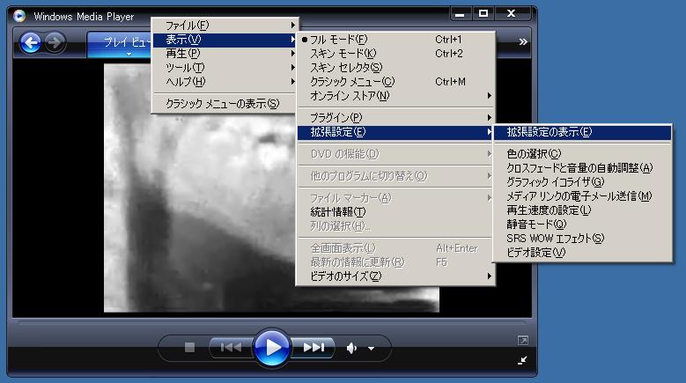
Task: Select the 表示(V) menu item
Action: pos(225,40)
